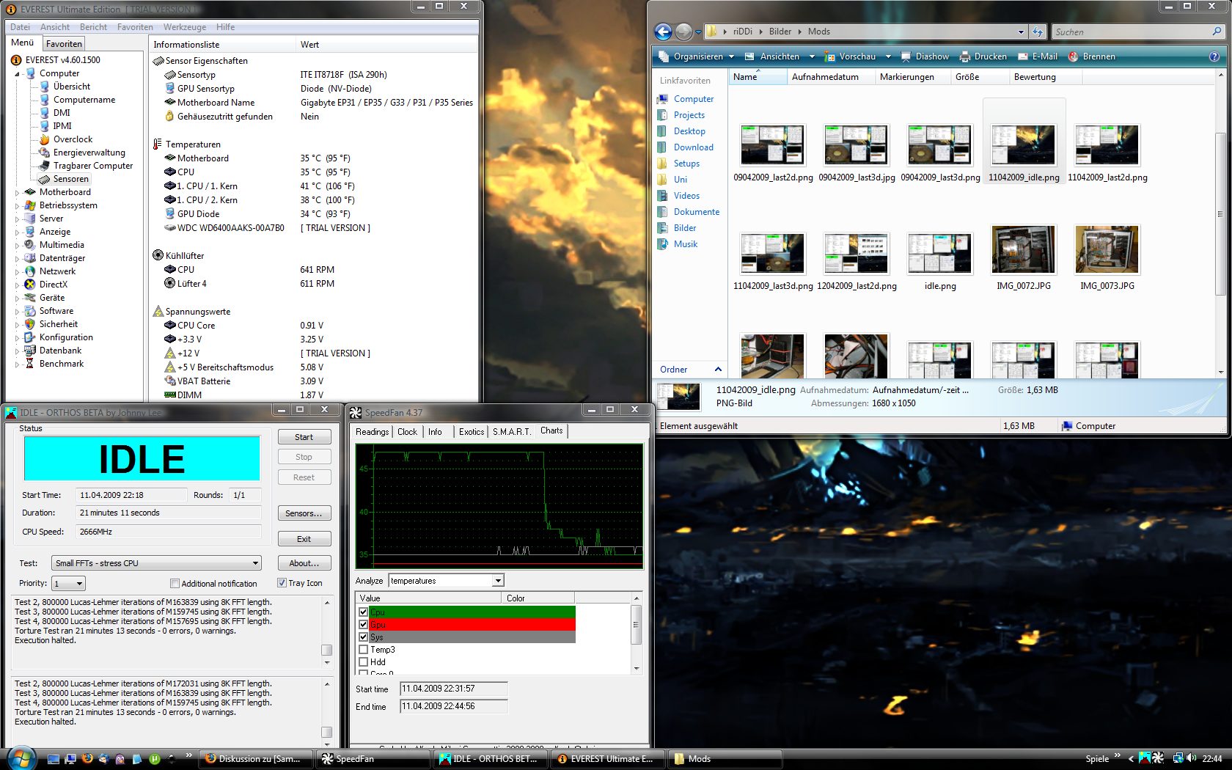Open the Ansichten dropdown arrow
This screenshot has height=770, width=1232.
(812, 56)
